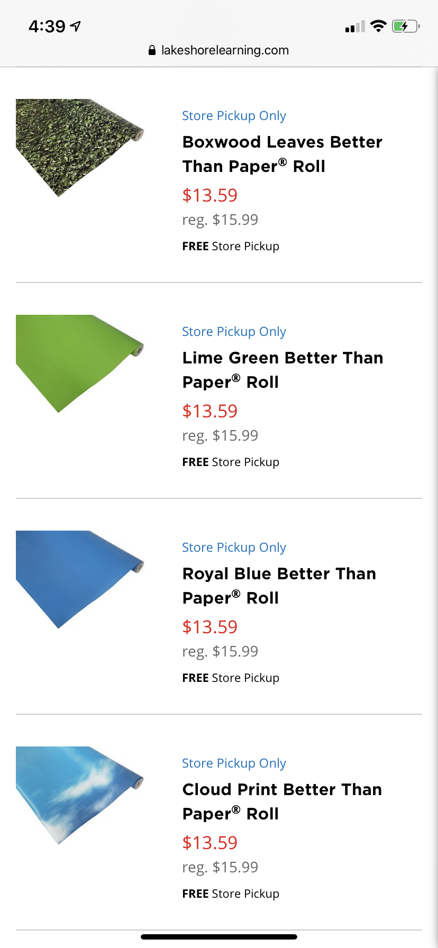Tap the location arrow beside the time
438x948 pixels.
(76, 26)
